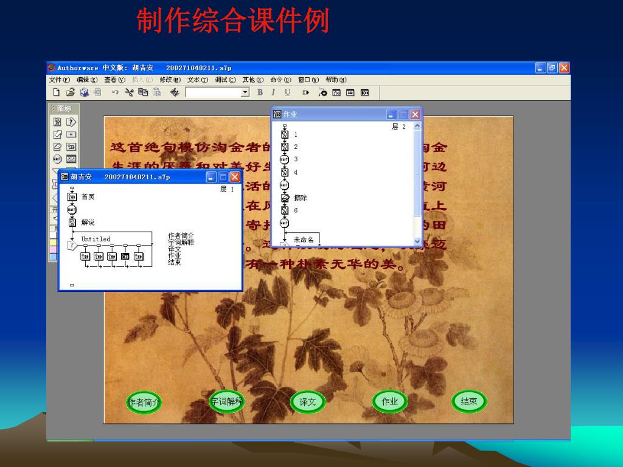Click the Find toolbar icon
This screenshot has width=623, height=467.
coord(175,92)
